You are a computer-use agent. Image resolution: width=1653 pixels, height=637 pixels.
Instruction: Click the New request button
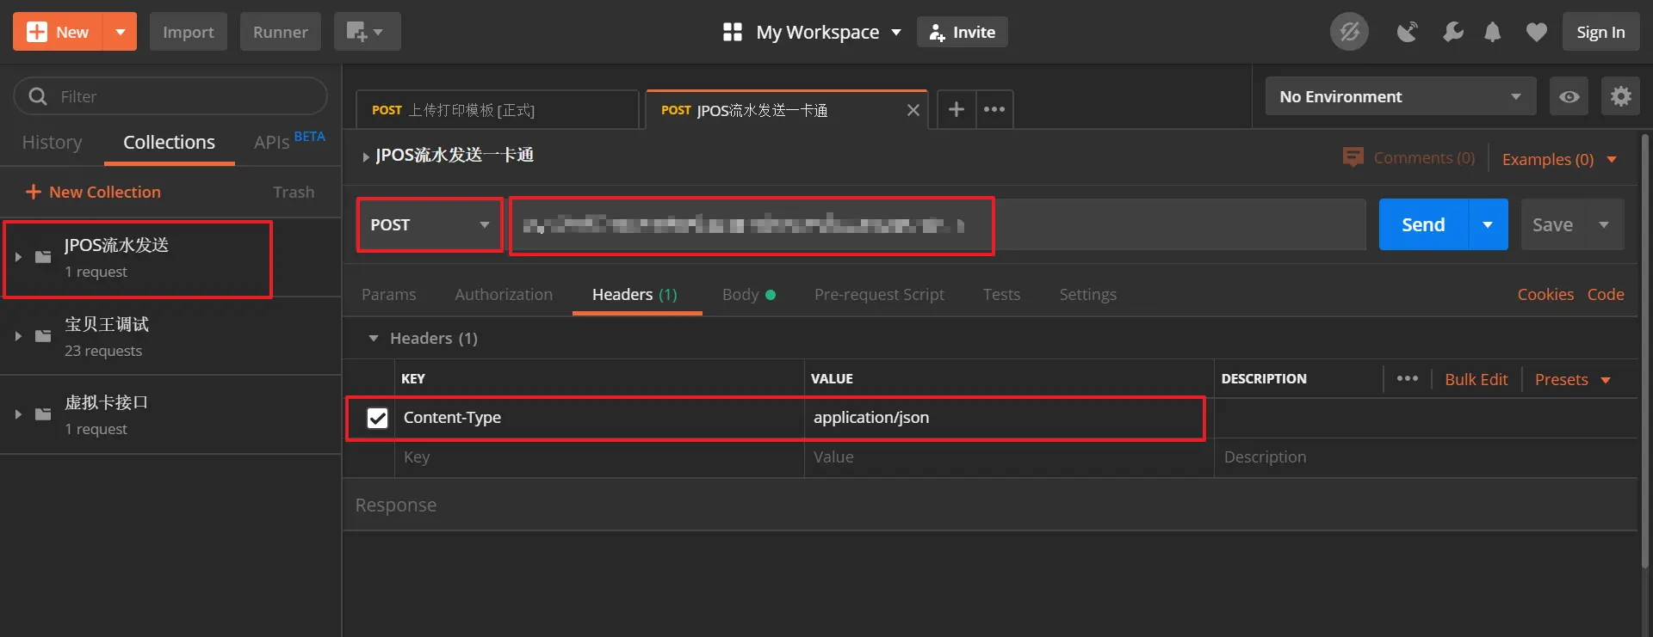[x=58, y=32]
